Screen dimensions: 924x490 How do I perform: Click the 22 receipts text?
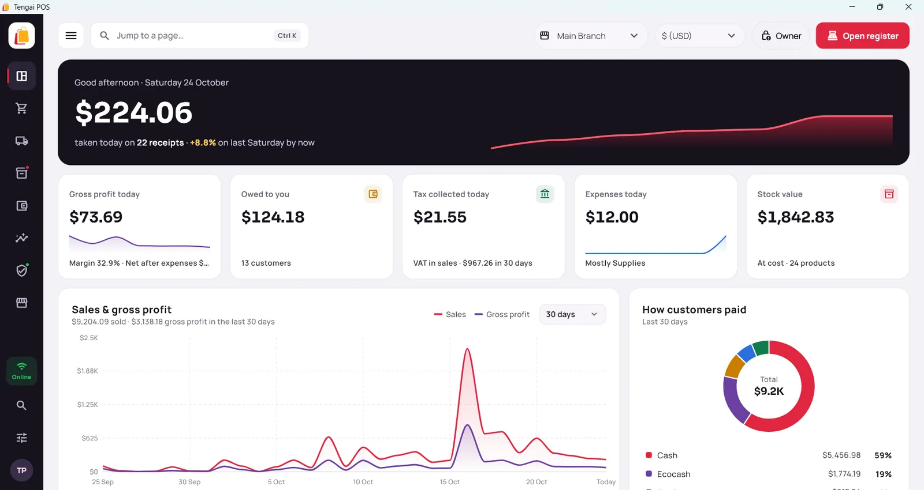pyautogui.click(x=161, y=142)
